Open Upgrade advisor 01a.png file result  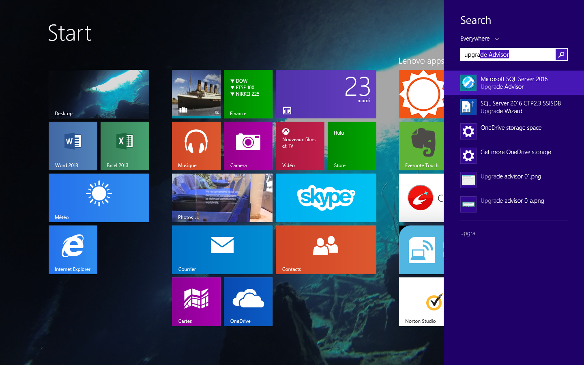point(514,204)
